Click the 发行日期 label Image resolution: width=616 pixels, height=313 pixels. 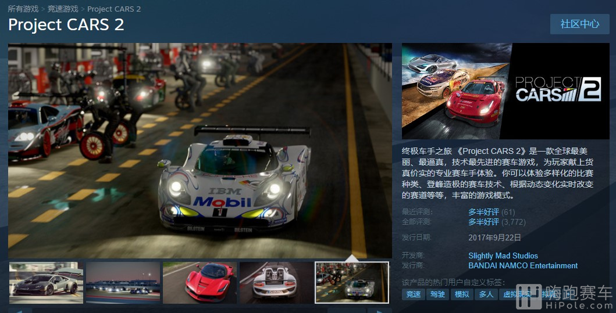pos(417,238)
